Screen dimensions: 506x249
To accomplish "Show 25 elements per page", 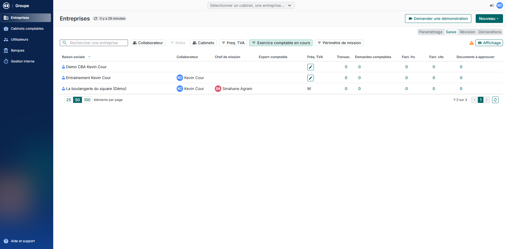I will [69, 100].
